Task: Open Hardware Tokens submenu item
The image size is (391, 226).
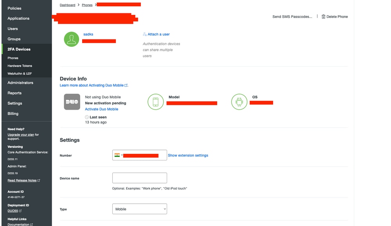Action: pos(20,66)
